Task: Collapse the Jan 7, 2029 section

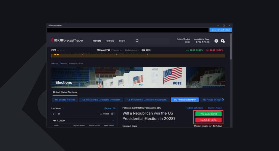Action: pos(113,121)
